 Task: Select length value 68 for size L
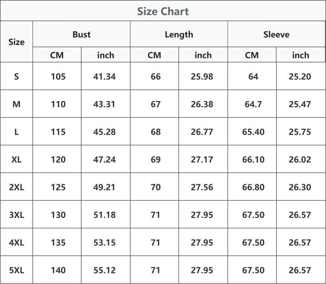click(x=156, y=132)
